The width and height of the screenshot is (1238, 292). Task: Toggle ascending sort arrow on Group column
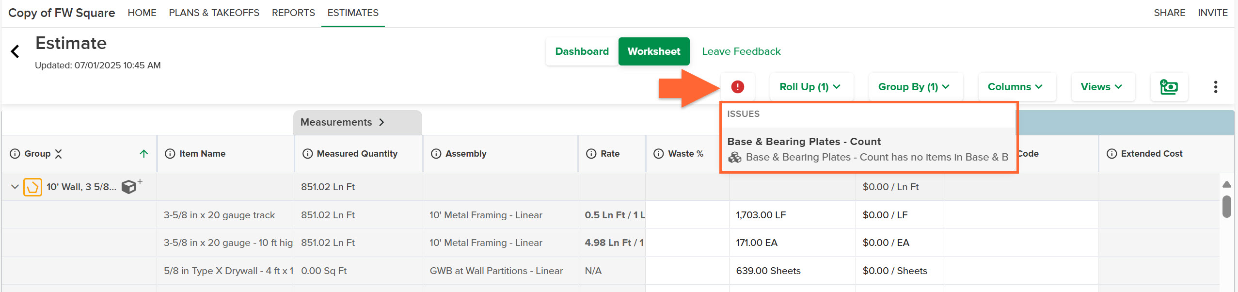pyautogui.click(x=143, y=154)
